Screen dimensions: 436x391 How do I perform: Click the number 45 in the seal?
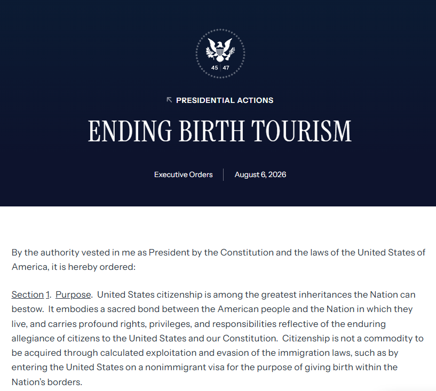(x=215, y=68)
